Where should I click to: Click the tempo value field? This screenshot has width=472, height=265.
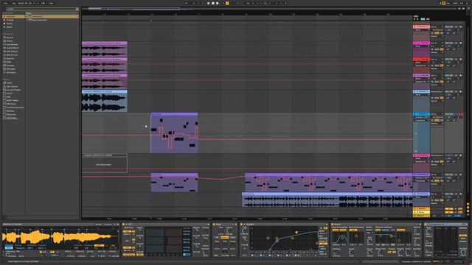click(x=21, y=3)
